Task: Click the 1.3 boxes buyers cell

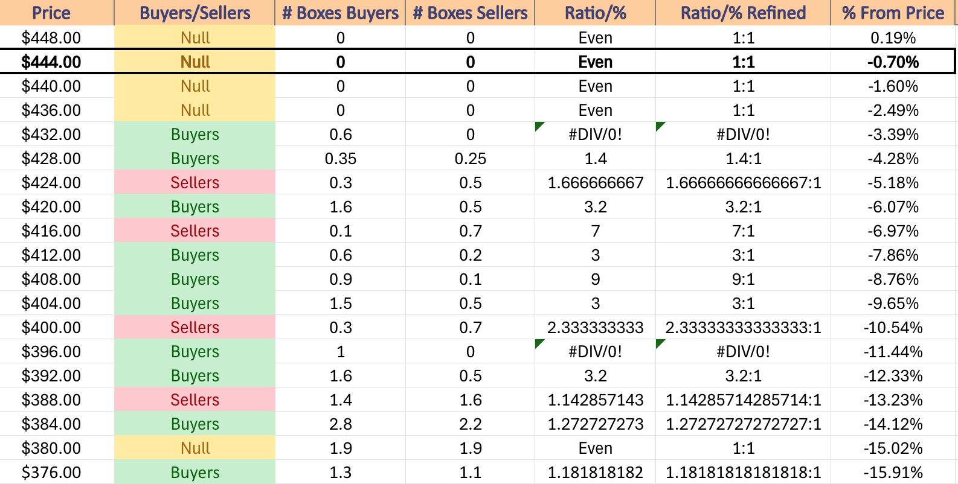Action: point(340,472)
